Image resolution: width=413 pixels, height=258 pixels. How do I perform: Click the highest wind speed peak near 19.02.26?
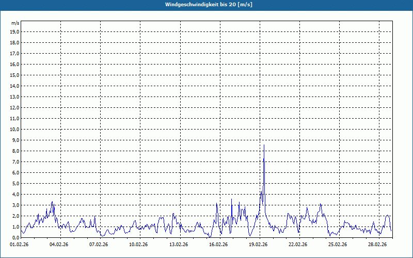tap(264, 146)
